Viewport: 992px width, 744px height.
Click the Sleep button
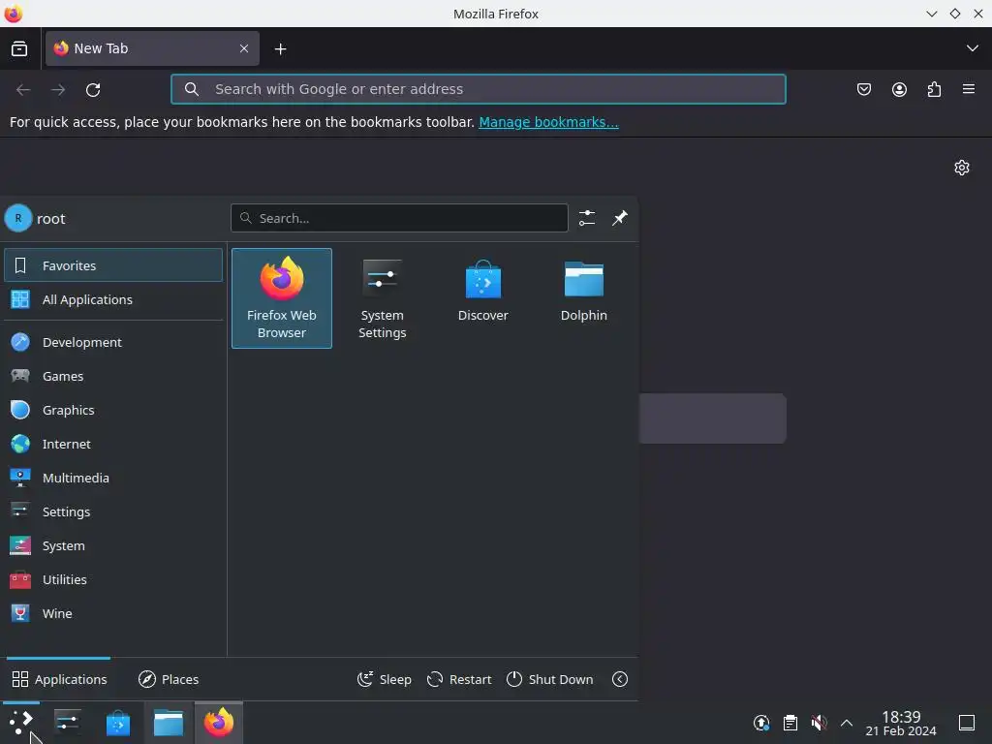tap(384, 679)
